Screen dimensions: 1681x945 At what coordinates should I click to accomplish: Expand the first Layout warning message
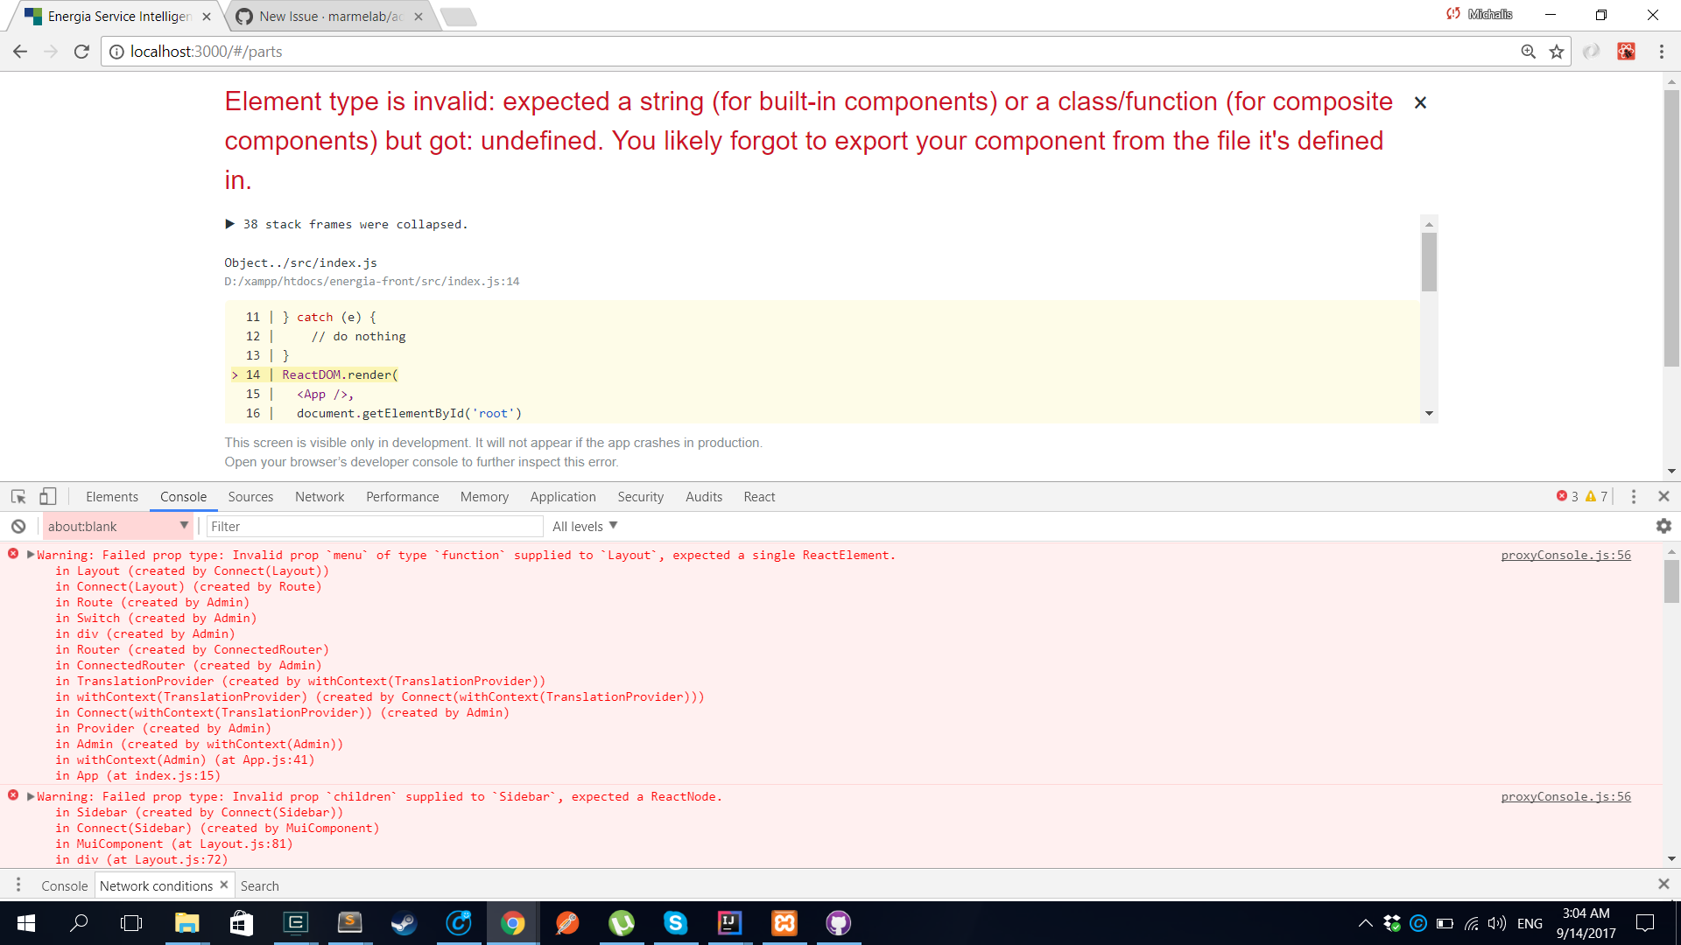(x=31, y=555)
